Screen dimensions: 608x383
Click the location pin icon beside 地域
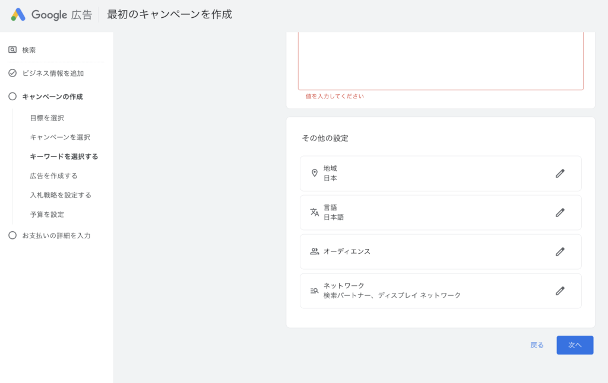click(315, 173)
